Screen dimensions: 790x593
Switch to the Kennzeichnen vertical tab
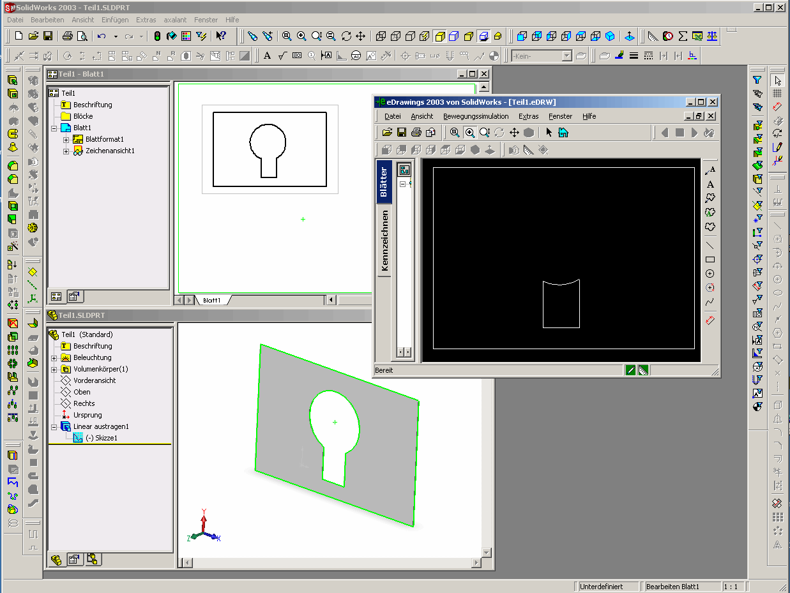384,241
